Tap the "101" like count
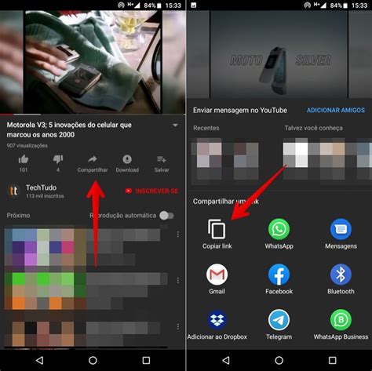Viewport: 372px width, 371px height. coord(24,170)
